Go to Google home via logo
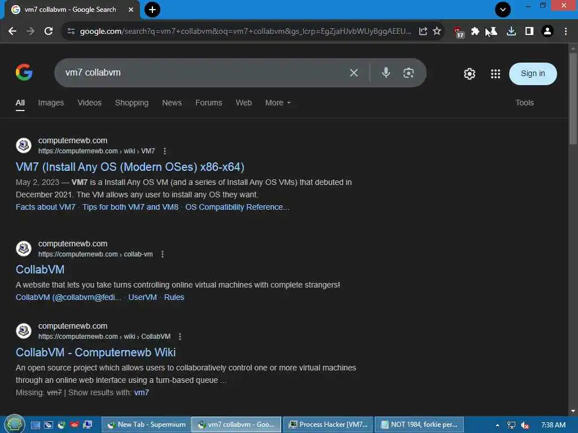578x433 pixels. click(24, 72)
